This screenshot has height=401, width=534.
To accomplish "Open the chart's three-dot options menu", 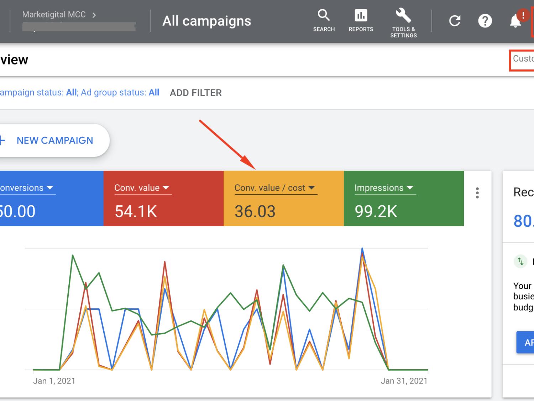I will pos(477,193).
